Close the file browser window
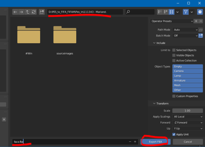205x147 pixels. click(x=199, y=3)
